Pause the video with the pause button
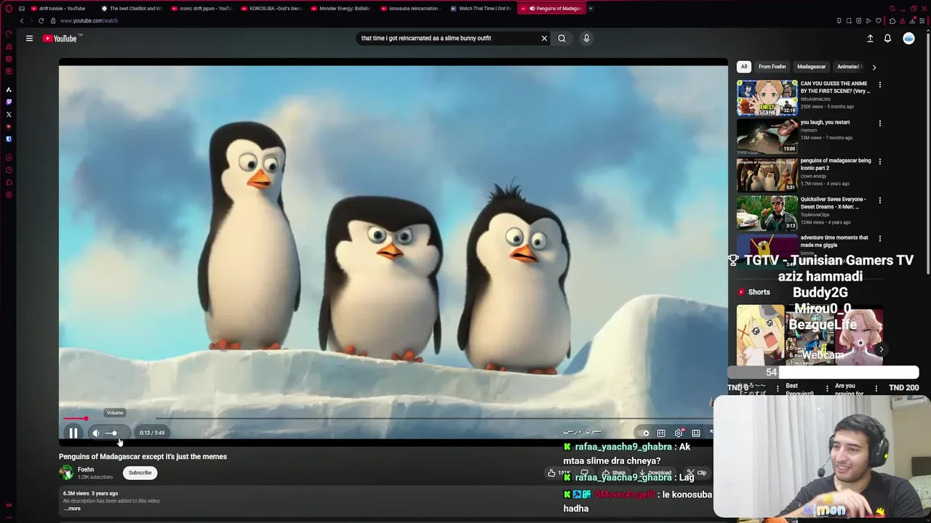 click(x=73, y=433)
